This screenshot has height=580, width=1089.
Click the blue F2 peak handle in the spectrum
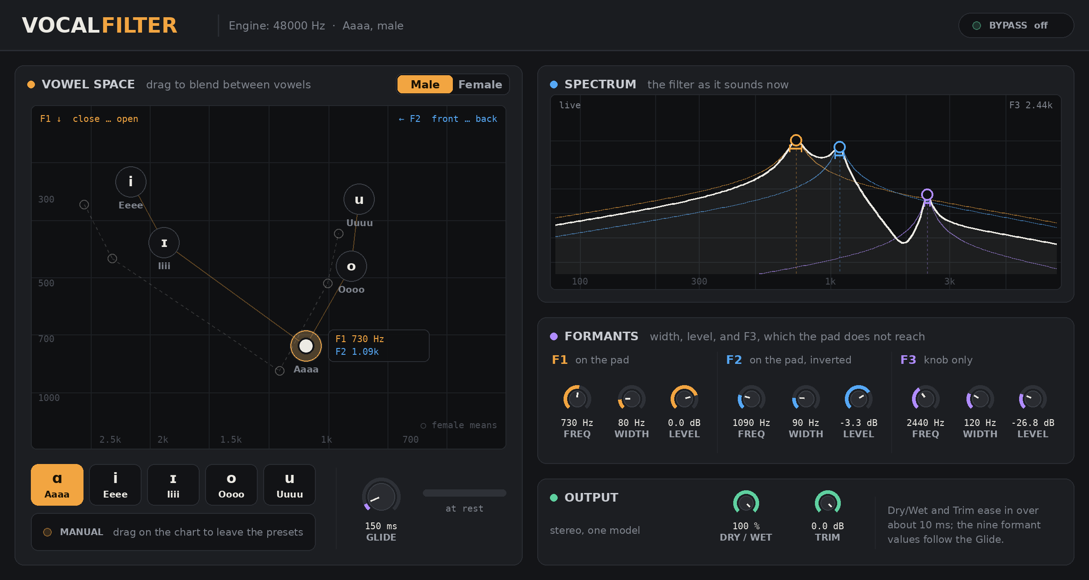839,148
